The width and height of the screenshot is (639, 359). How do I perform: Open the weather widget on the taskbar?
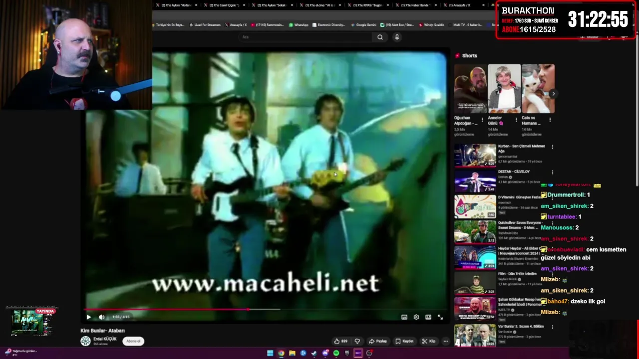pos(20,352)
